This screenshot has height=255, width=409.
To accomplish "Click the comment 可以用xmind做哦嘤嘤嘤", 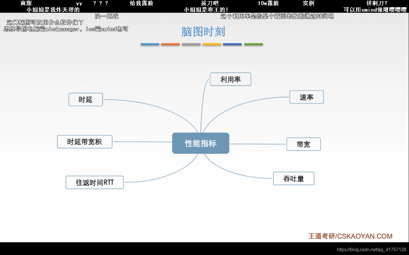I will [x=375, y=10].
